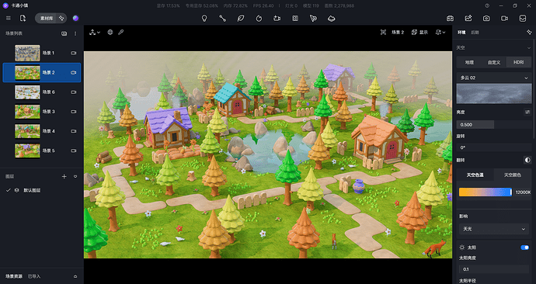Select the 自定义 sky mode
The height and width of the screenshot is (284, 536).
click(x=494, y=62)
